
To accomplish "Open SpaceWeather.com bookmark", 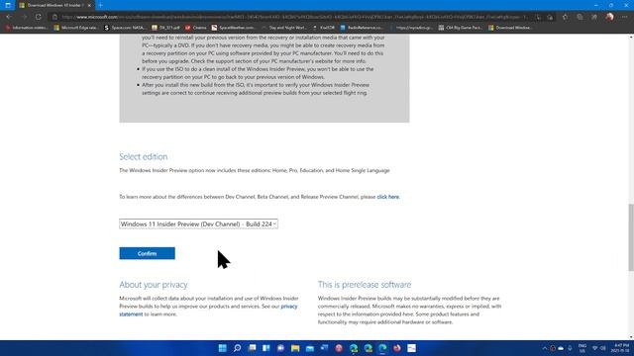I will click(x=233, y=28).
